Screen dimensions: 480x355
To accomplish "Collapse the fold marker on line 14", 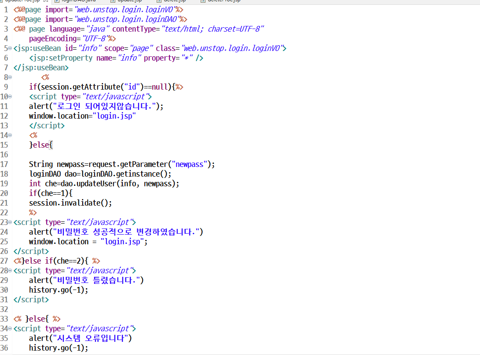I will click(10, 135).
